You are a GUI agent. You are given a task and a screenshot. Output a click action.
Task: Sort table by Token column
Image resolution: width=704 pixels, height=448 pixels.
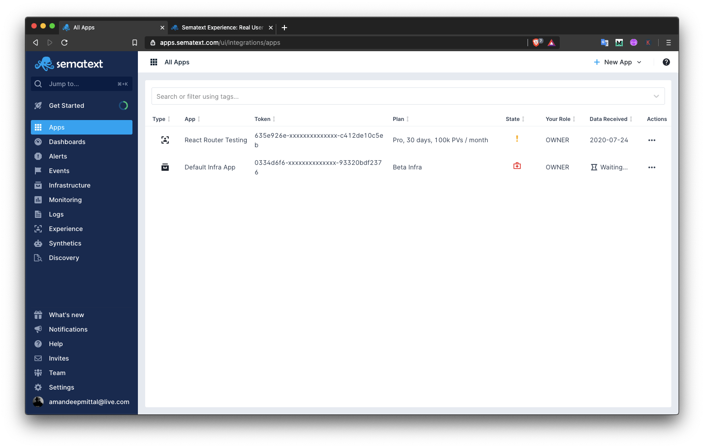(265, 119)
